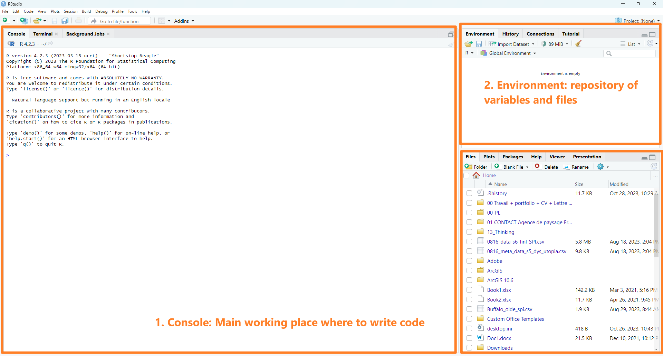Click the Save current document icon
663x356 pixels.
[55, 21]
